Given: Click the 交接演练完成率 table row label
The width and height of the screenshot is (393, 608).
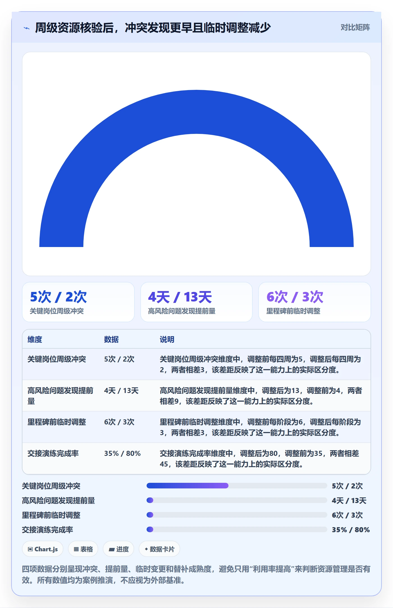Looking at the screenshot, I should (x=53, y=453).
